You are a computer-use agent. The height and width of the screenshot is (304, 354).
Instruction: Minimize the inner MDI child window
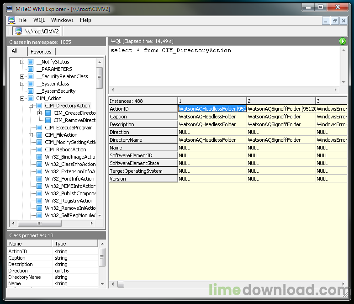(x=326, y=21)
